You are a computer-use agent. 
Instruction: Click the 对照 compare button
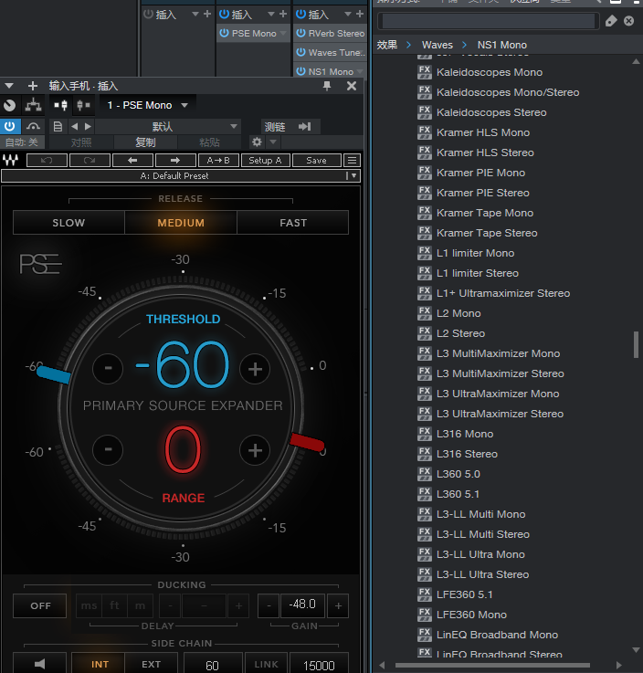[x=81, y=142]
